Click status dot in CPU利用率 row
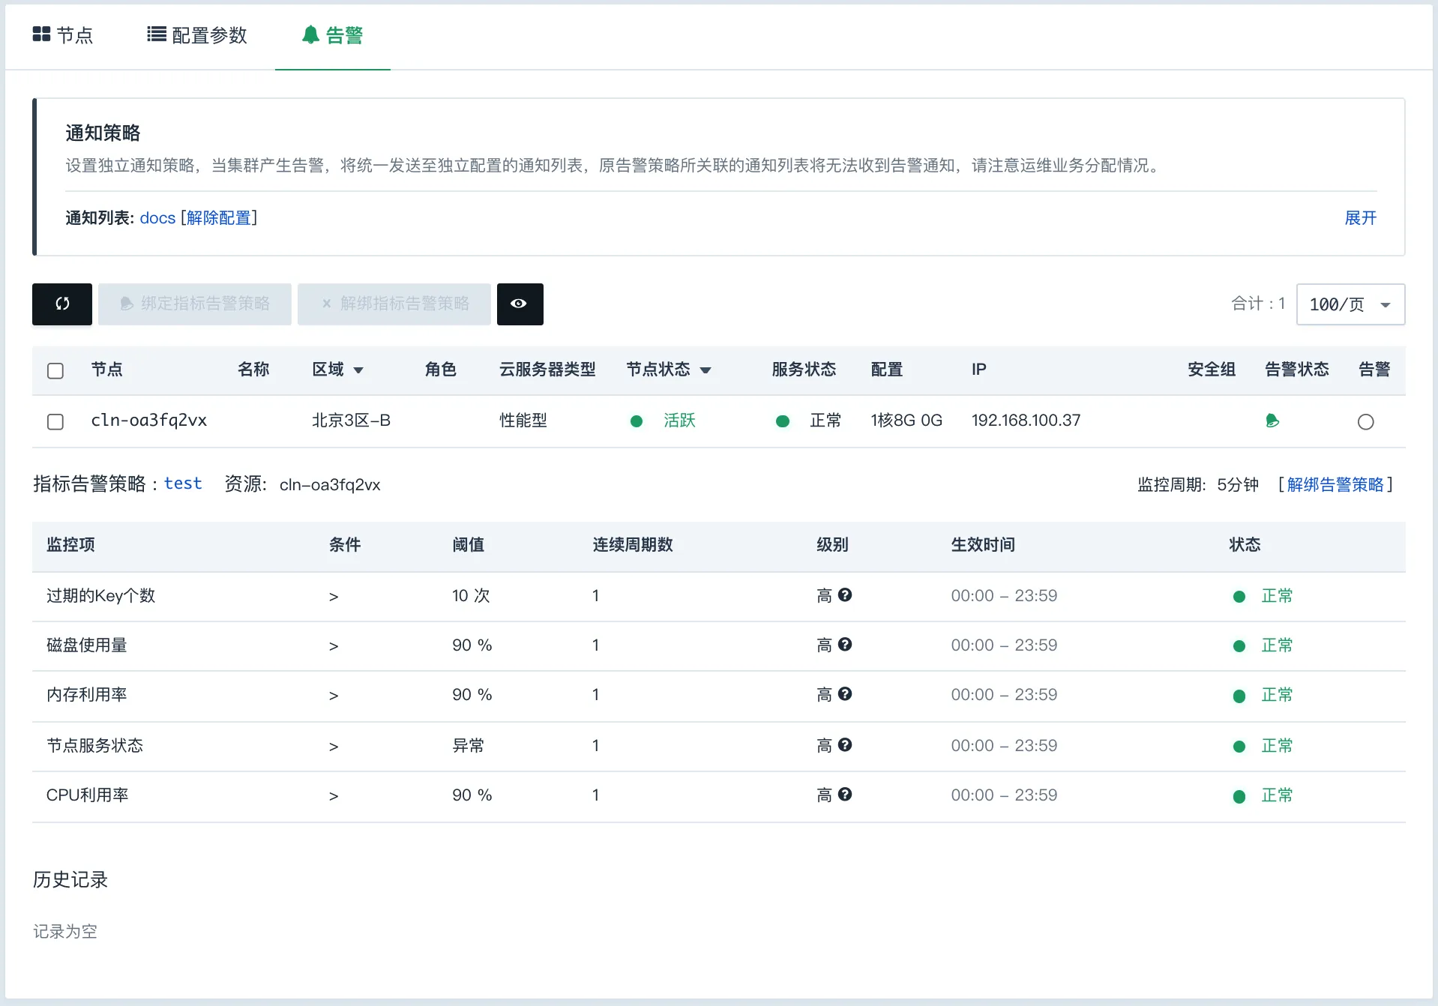This screenshot has width=1438, height=1006. point(1239,796)
